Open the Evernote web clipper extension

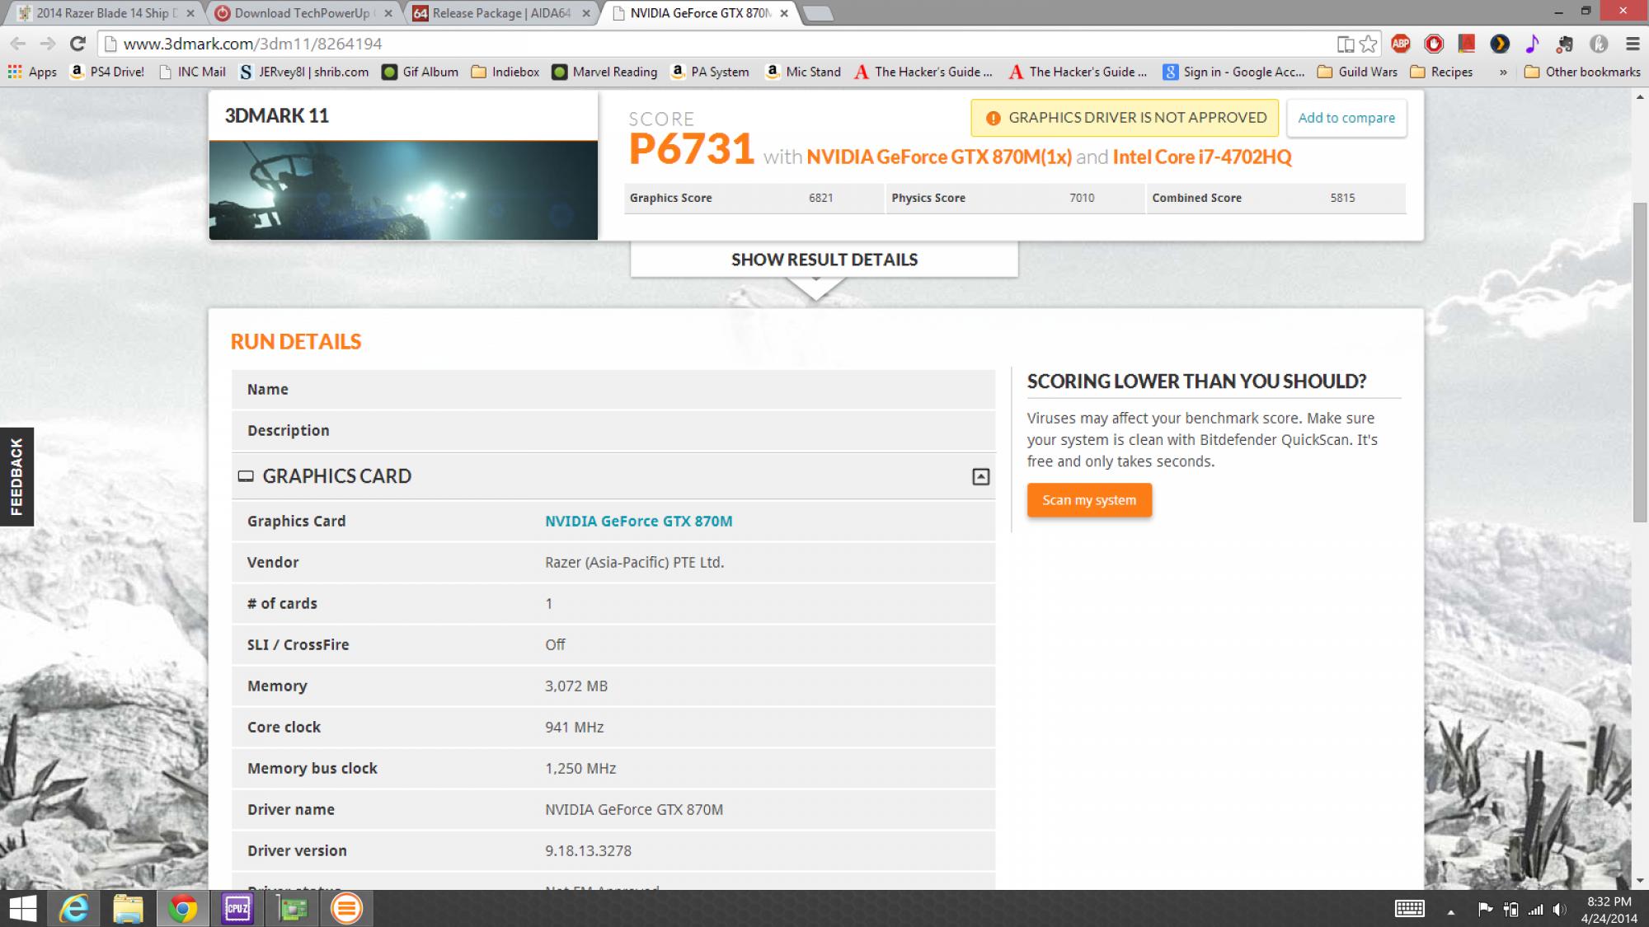1565,44
